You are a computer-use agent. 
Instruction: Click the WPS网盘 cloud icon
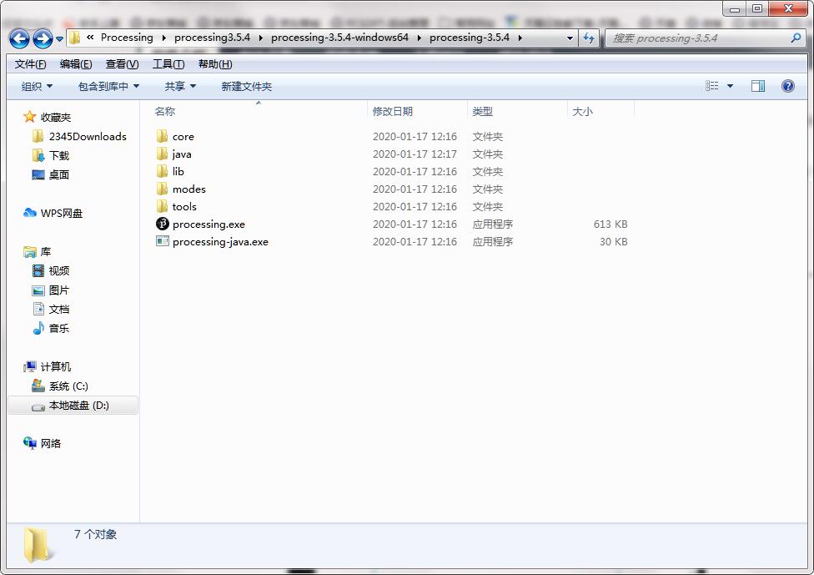(29, 213)
